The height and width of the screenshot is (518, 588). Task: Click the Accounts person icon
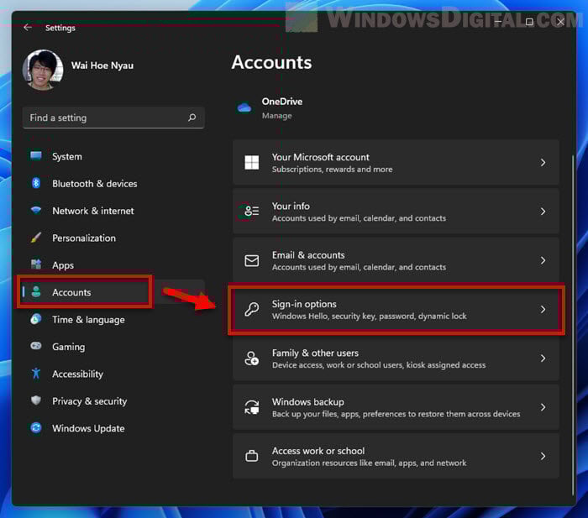[36, 291]
